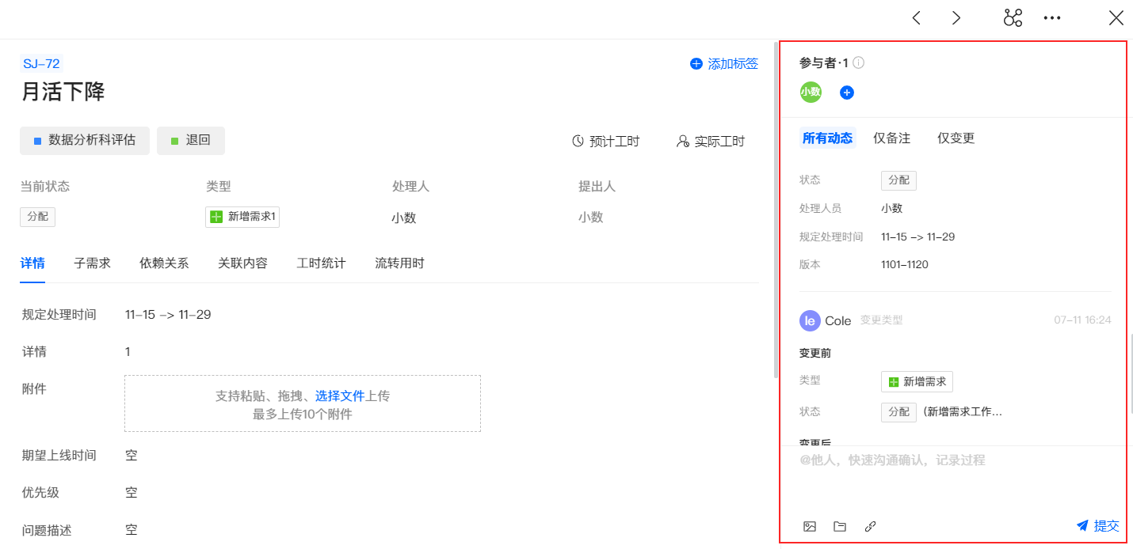The image size is (1133, 549).
Task: Submit the comment with 提交
Action: point(1097,526)
